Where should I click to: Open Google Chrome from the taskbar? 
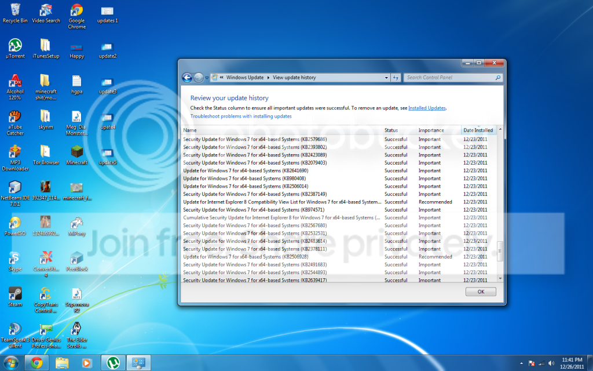pos(36,363)
